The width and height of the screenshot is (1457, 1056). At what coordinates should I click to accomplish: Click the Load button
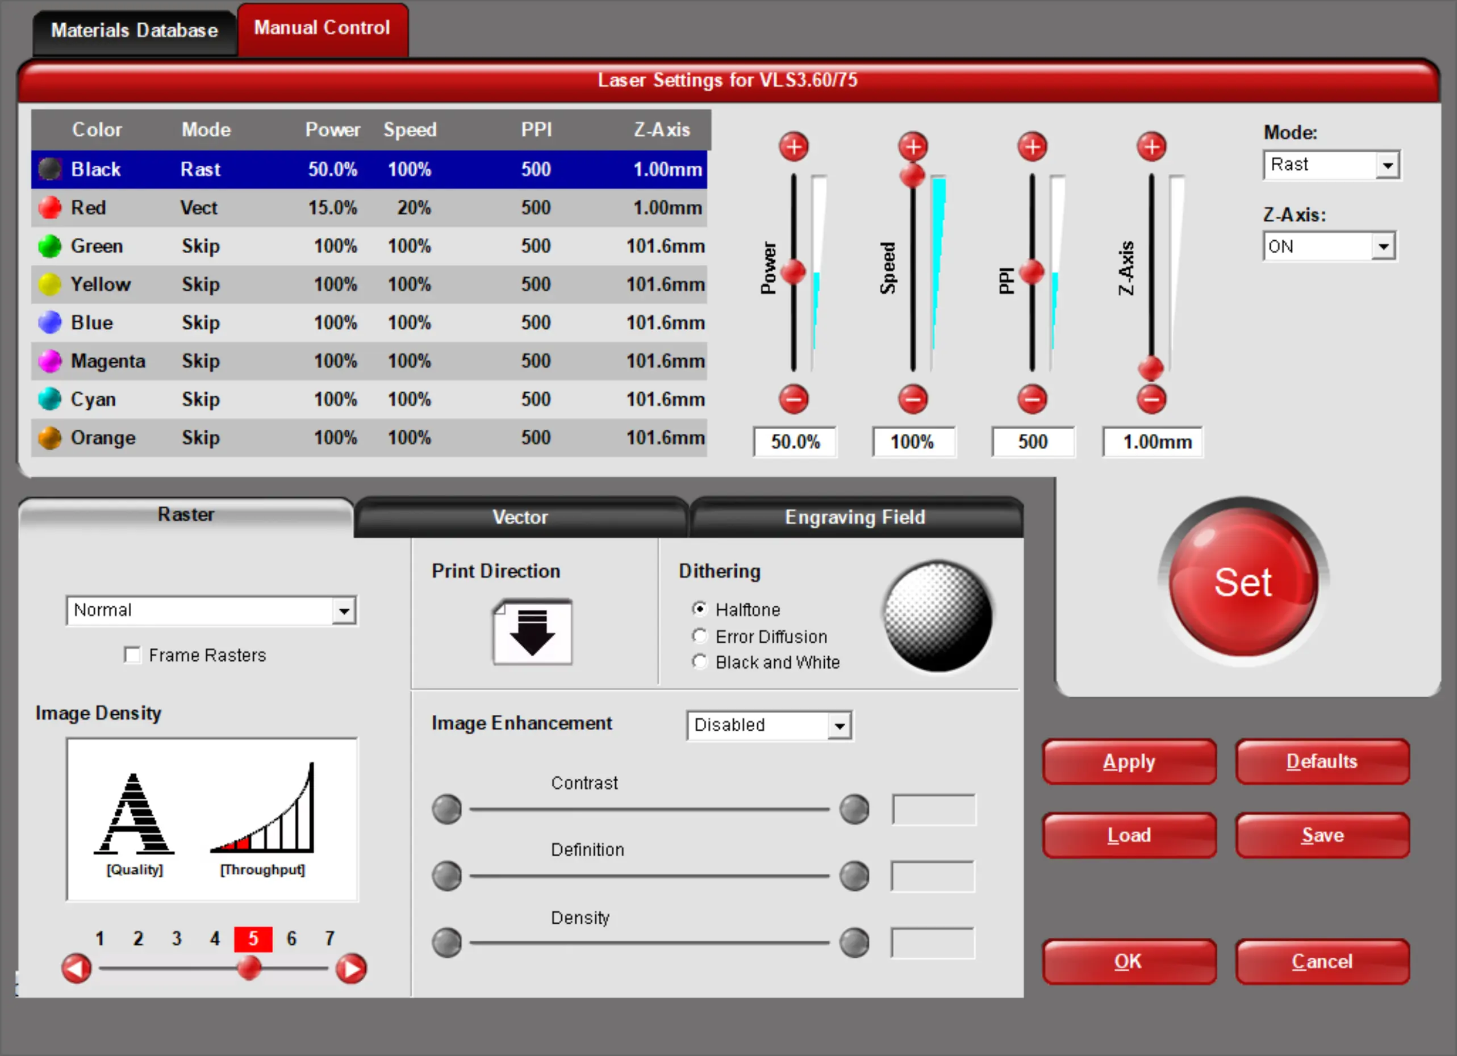(x=1129, y=835)
